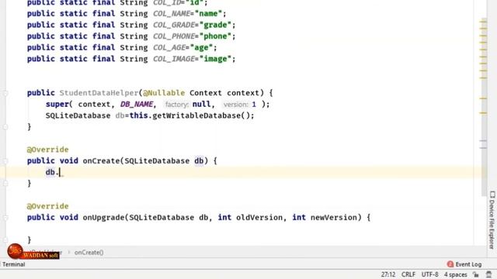The width and height of the screenshot is (497, 279).
Task: Click the super keyword call
Action: pos(57,105)
